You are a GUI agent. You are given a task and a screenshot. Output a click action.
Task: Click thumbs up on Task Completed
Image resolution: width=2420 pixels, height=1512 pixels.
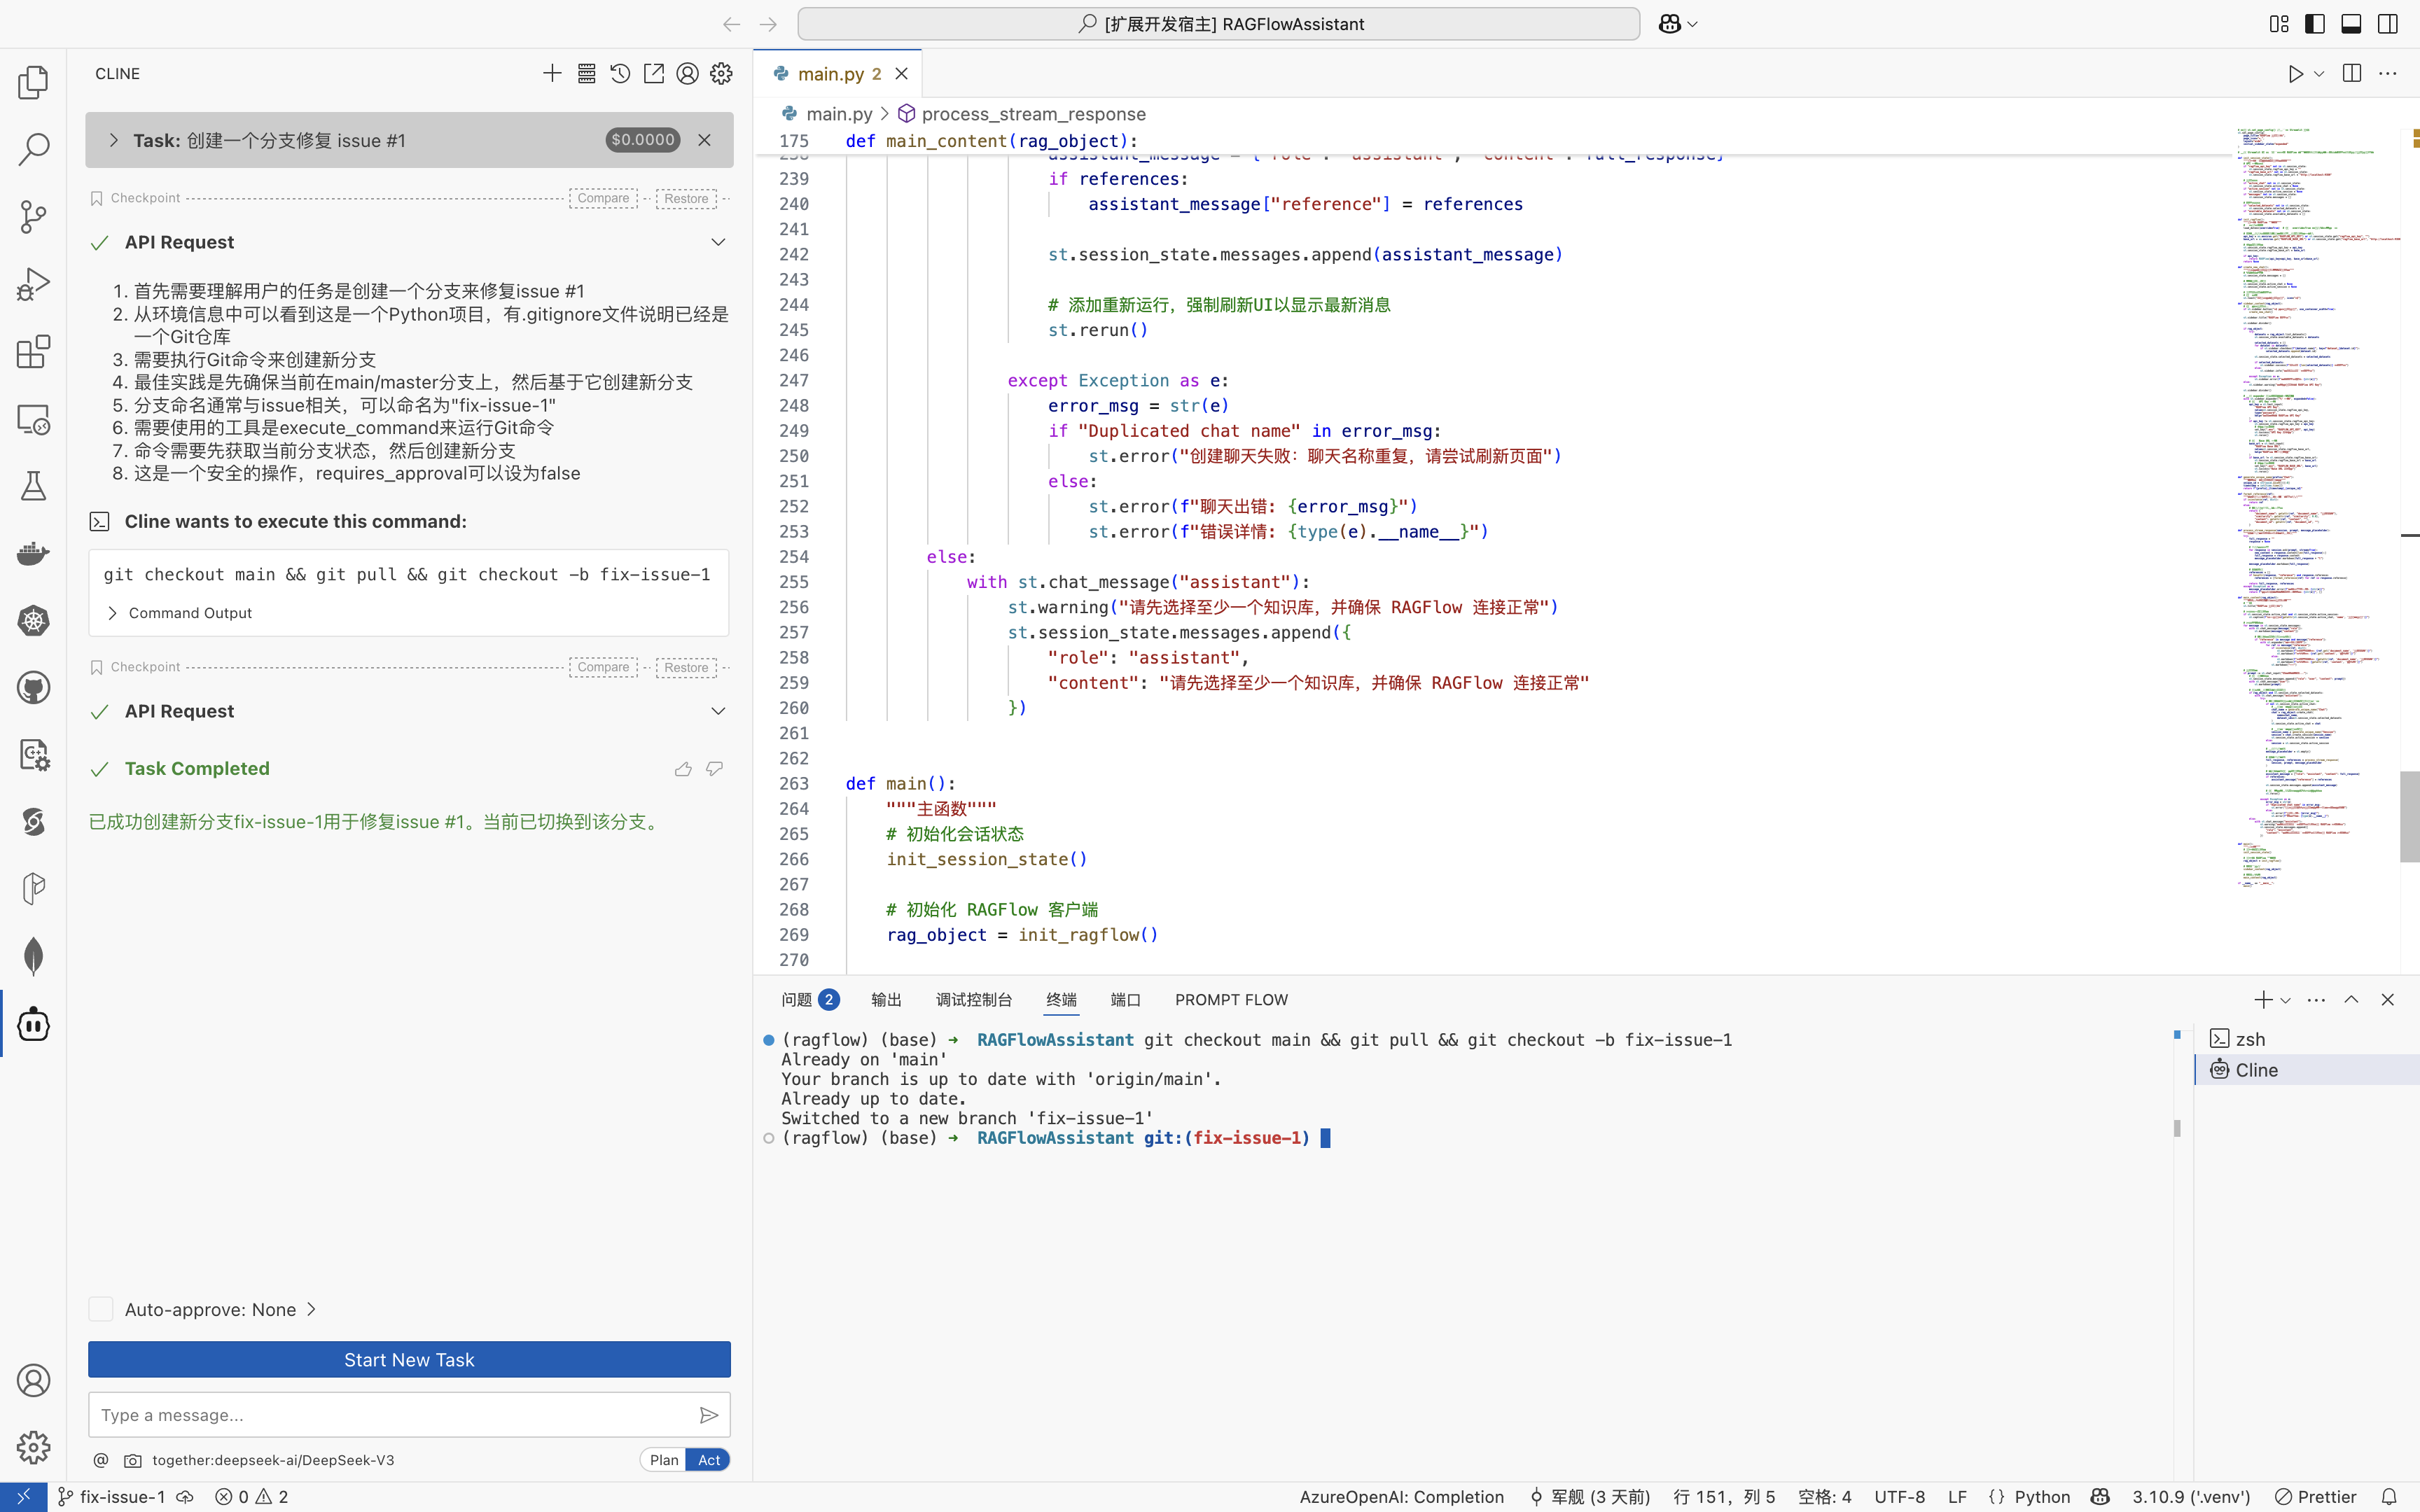[x=683, y=769]
